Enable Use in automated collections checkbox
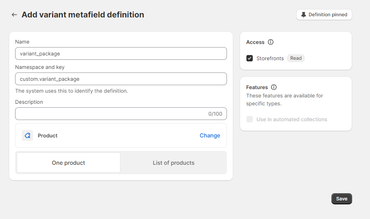Image resolution: width=370 pixels, height=219 pixels. pyautogui.click(x=250, y=119)
